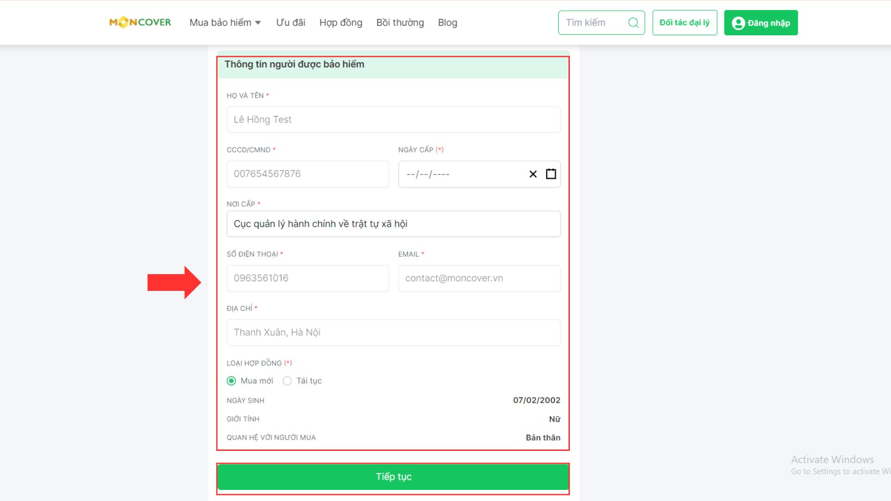Screen dimensions: 891x501
Task: Select the Tái tục radio option
Action: [287, 381]
